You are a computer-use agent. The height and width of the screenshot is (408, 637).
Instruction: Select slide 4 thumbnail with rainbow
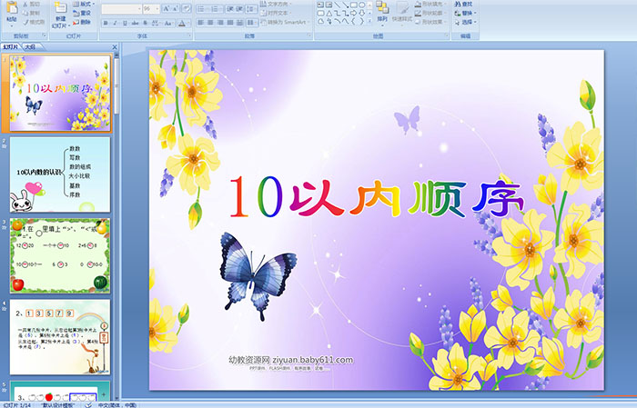click(x=60, y=337)
